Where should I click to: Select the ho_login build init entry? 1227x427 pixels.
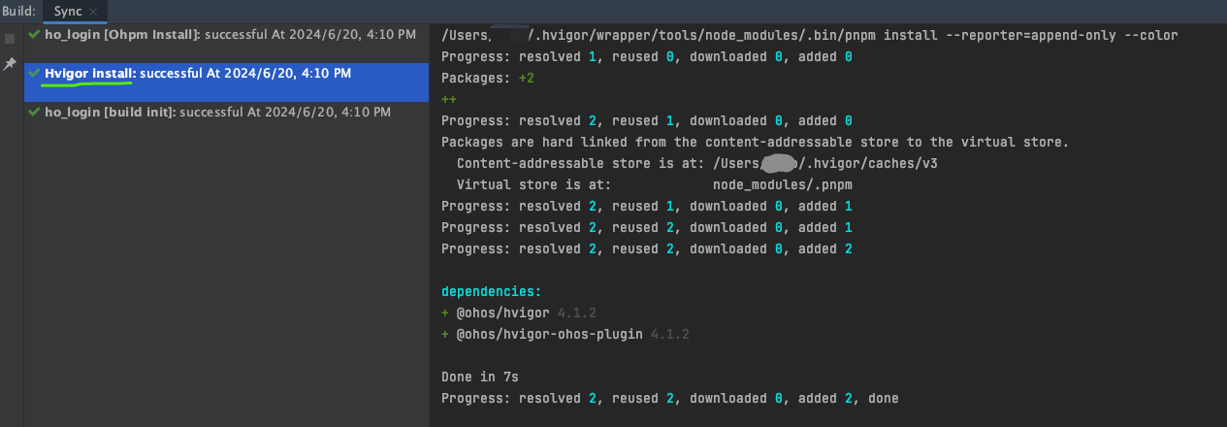(x=216, y=112)
